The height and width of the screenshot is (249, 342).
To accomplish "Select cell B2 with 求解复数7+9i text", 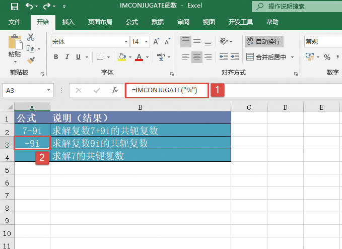I will click(141, 131).
